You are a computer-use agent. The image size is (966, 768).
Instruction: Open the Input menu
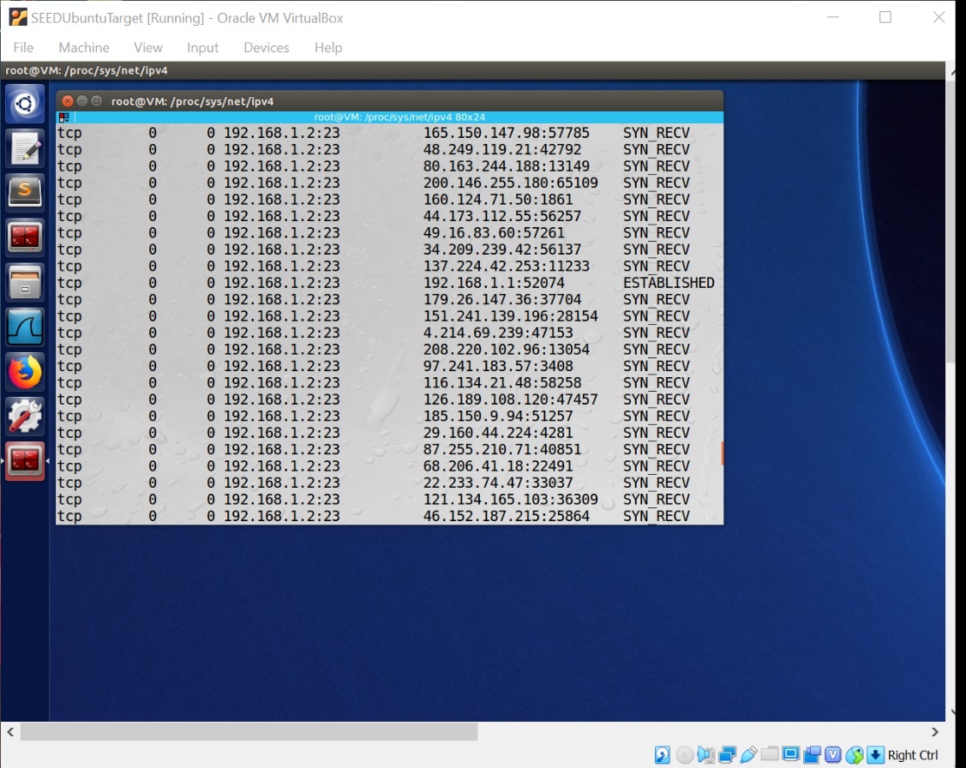pos(202,47)
